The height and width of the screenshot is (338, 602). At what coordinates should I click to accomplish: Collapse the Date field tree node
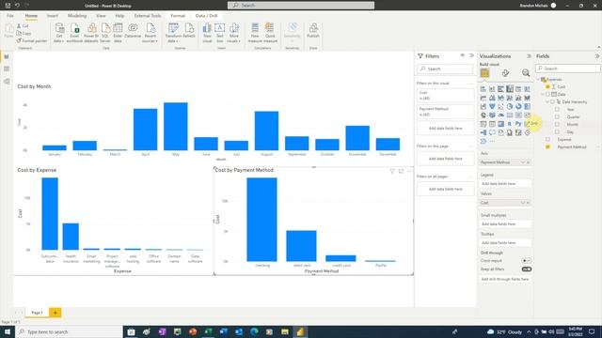click(543, 94)
